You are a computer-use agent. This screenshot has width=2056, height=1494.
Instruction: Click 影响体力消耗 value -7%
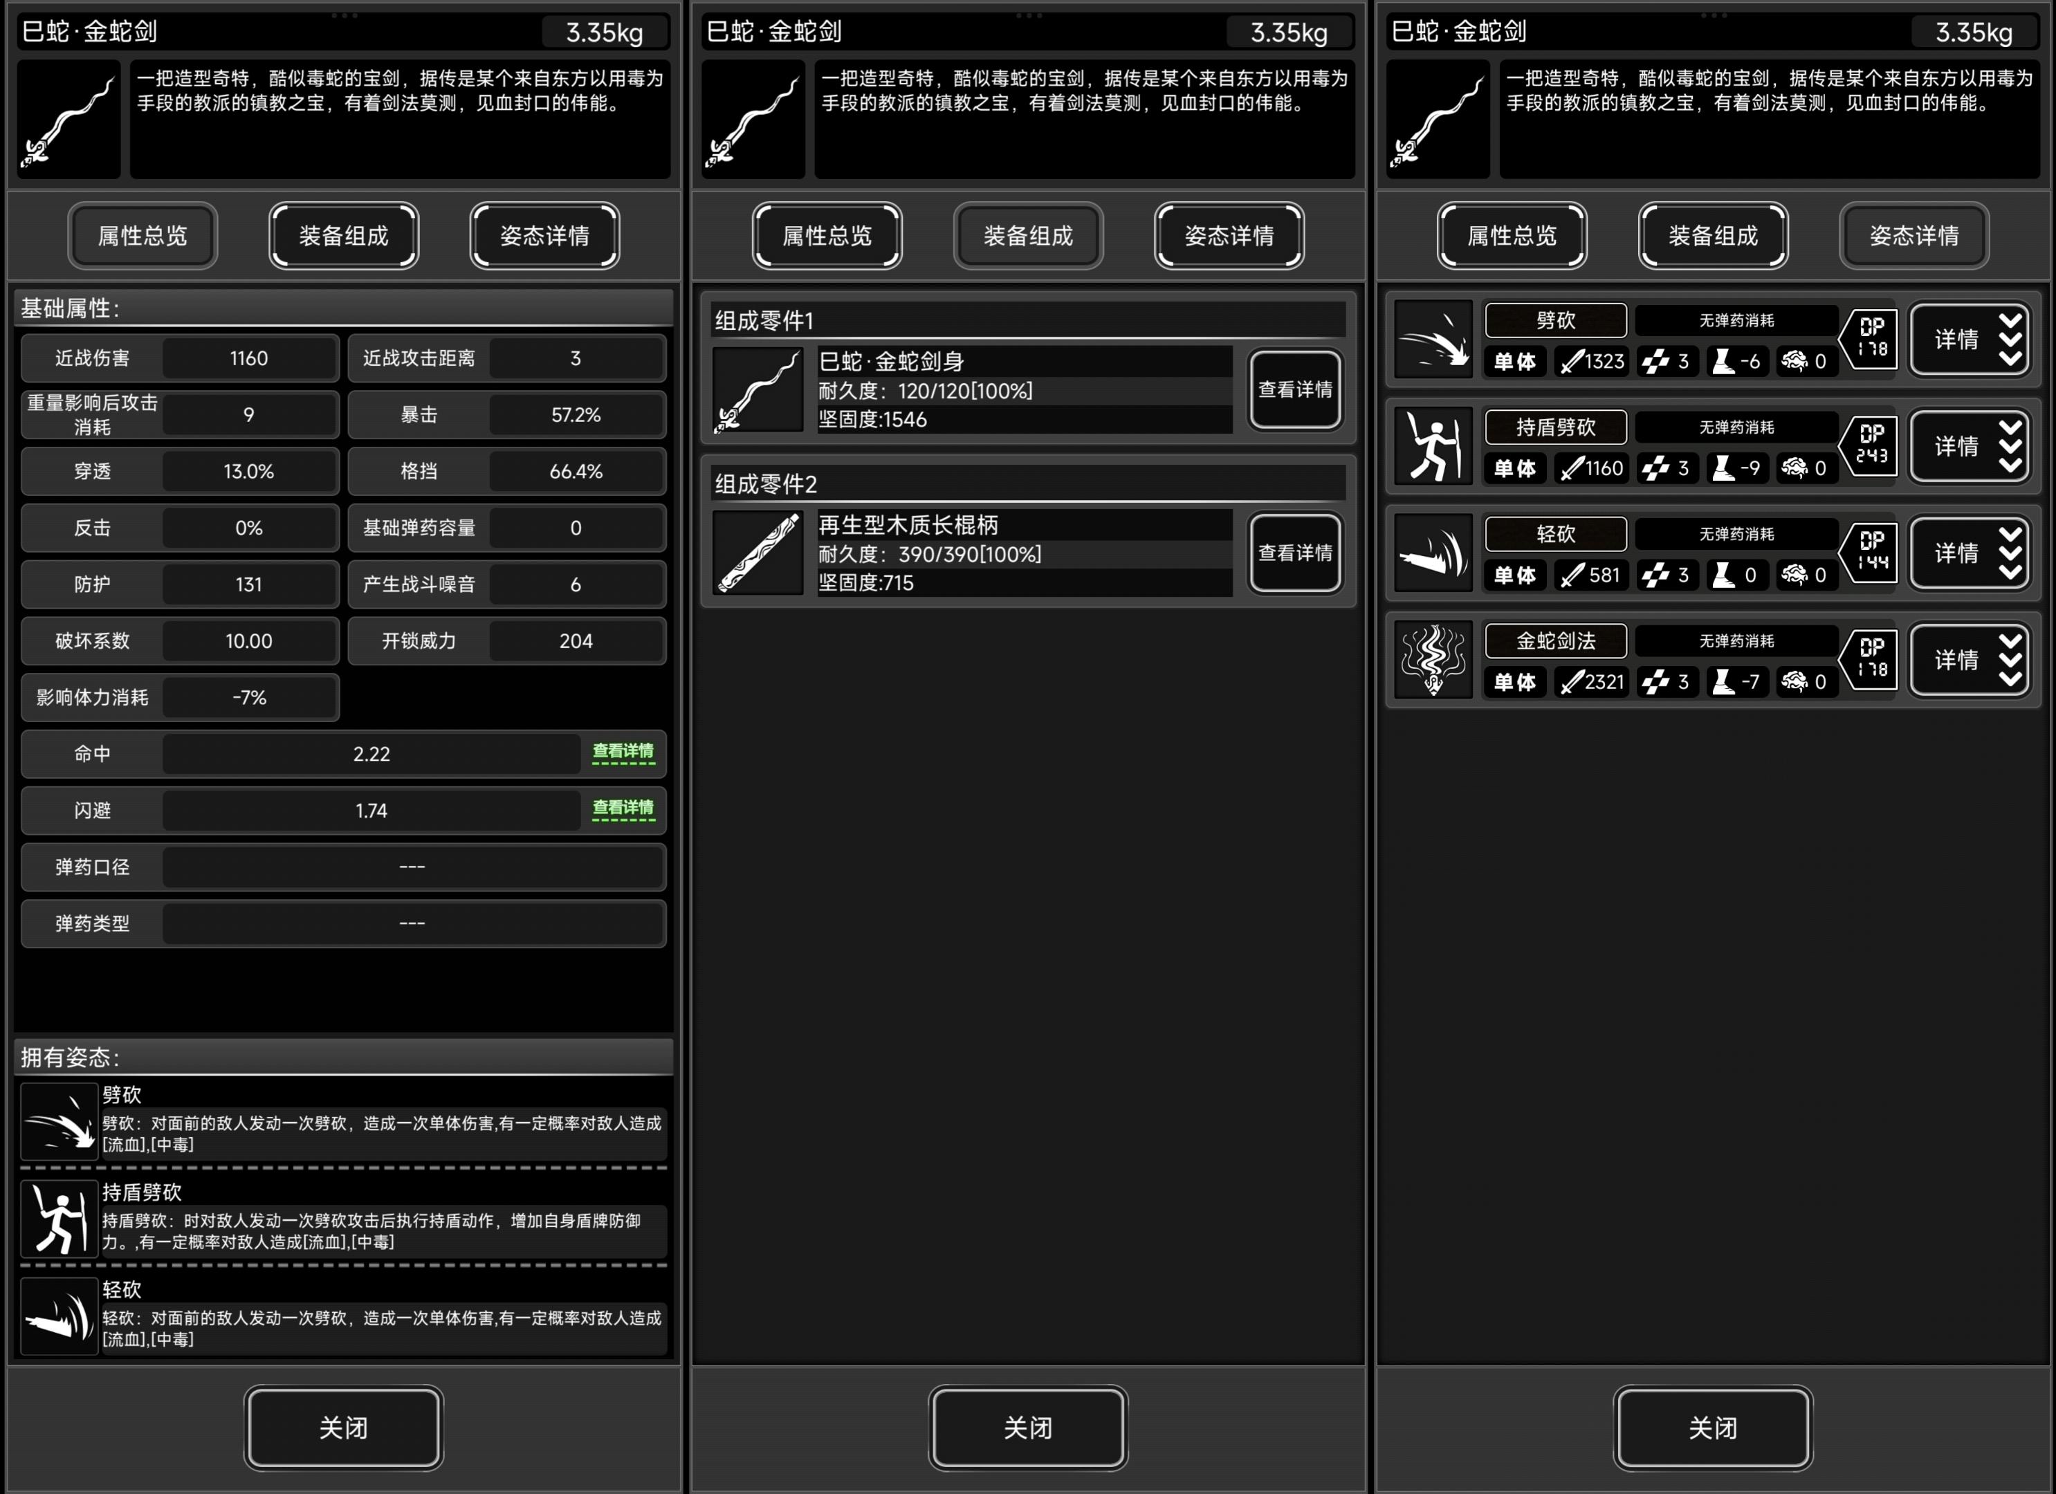[x=249, y=697]
